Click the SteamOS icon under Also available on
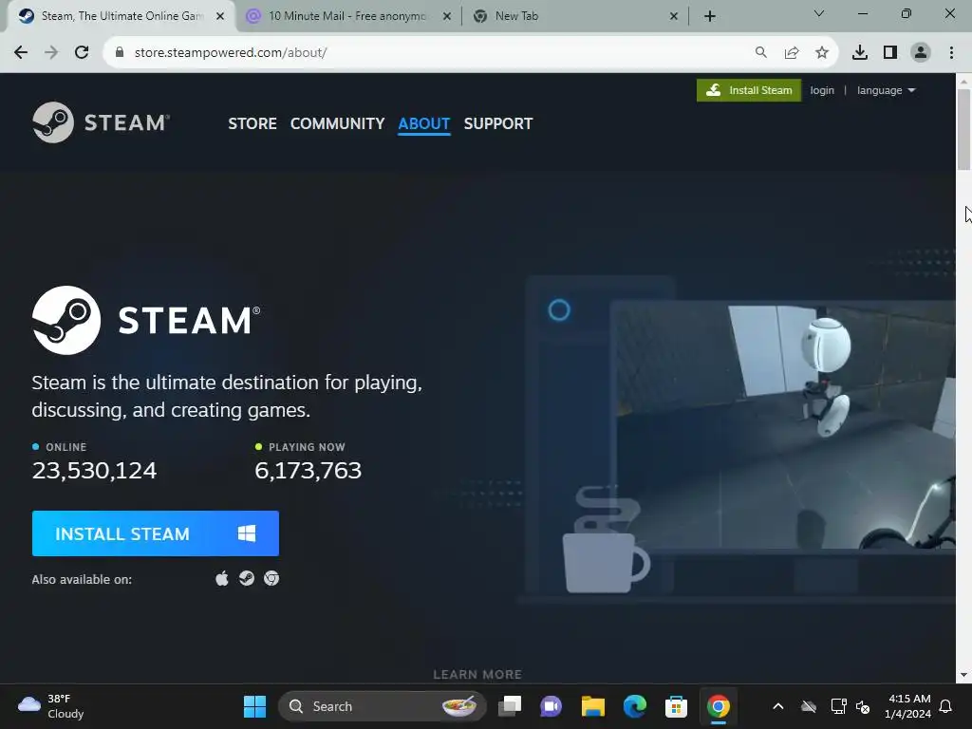 [247, 578]
